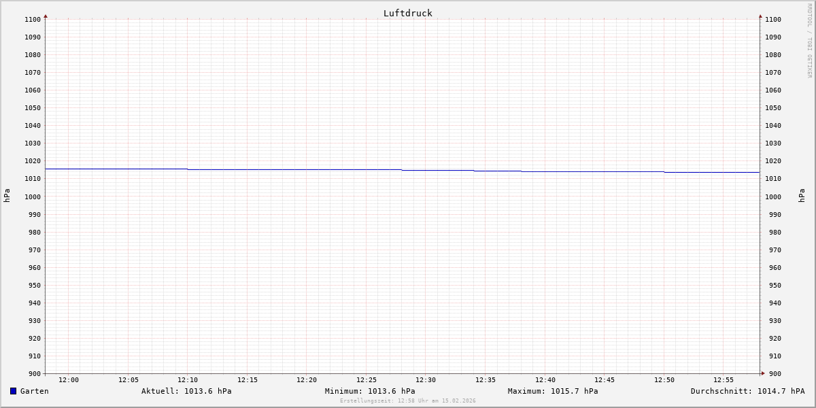The height and width of the screenshot is (408, 816).
Task: Click the Durchschnitt 1014.7 hPA value
Action: (x=747, y=391)
